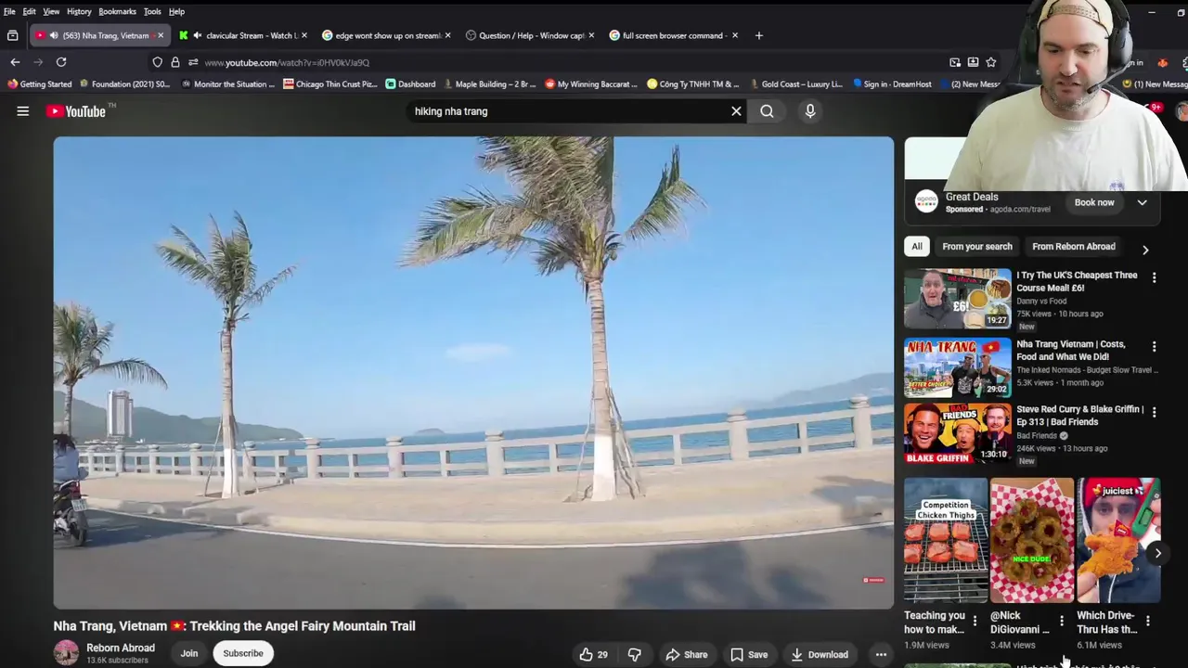Clear the search box with X

(736, 111)
